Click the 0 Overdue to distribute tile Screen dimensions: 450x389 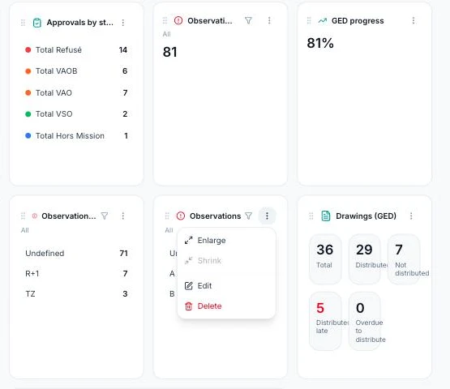pos(365,321)
